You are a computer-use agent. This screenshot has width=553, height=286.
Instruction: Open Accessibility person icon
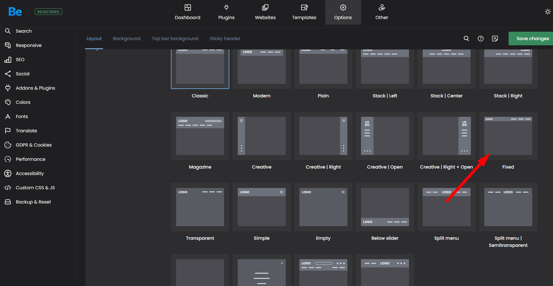pyautogui.click(x=8, y=173)
